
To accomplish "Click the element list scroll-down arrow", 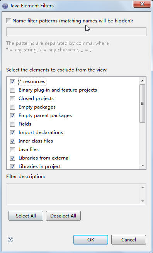I will pyautogui.click(x=143, y=165).
